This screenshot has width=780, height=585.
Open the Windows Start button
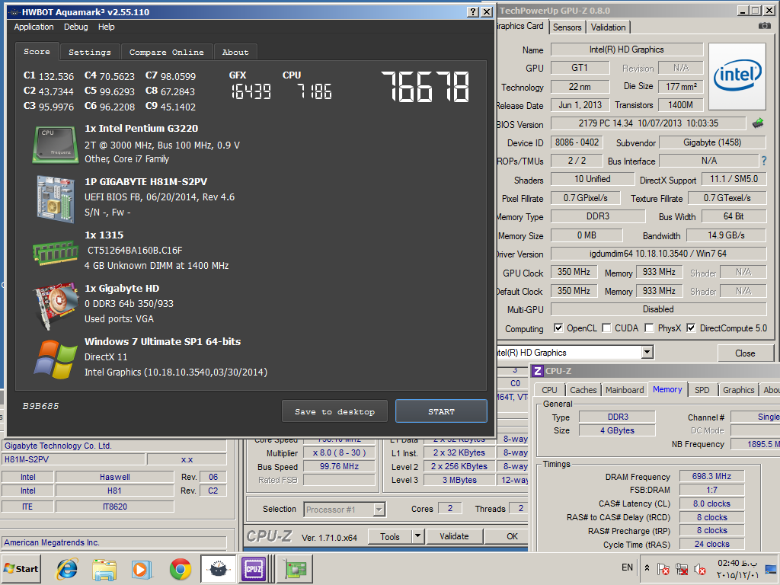coord(21,568)
